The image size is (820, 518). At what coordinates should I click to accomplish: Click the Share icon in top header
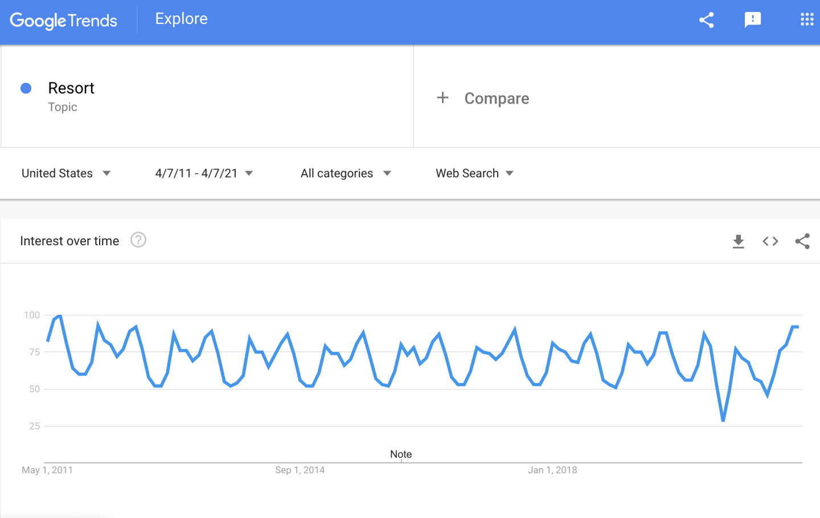pyautogui.click(x=706, y=20)
